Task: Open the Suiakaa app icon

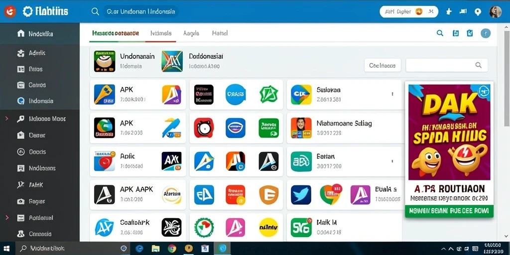Action: point(301,94)
